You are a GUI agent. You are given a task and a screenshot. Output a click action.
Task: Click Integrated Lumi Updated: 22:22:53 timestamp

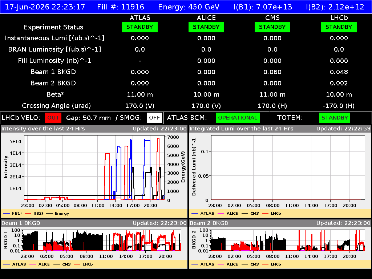pos(343,129)
